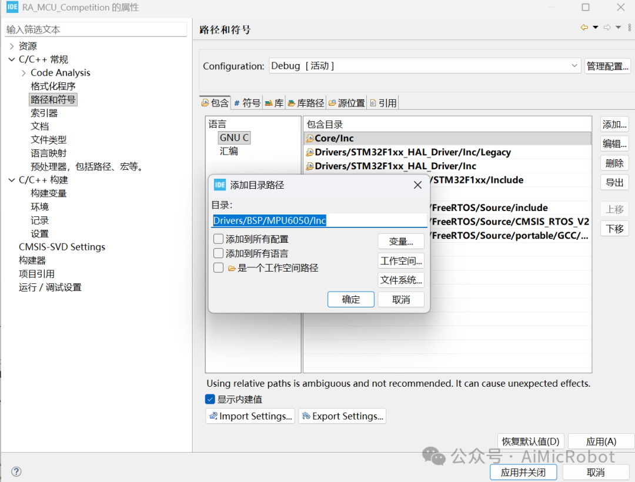Click the 应用(A) button
This screenshot has width=635, height=482.
coord(601,441)
